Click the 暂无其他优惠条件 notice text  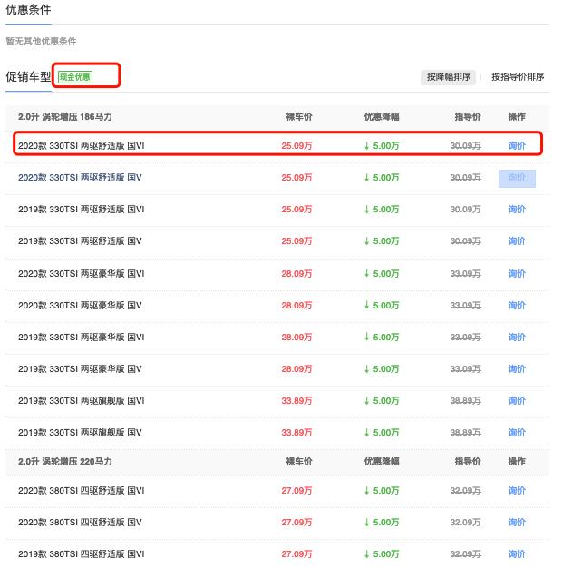(41, 42)
